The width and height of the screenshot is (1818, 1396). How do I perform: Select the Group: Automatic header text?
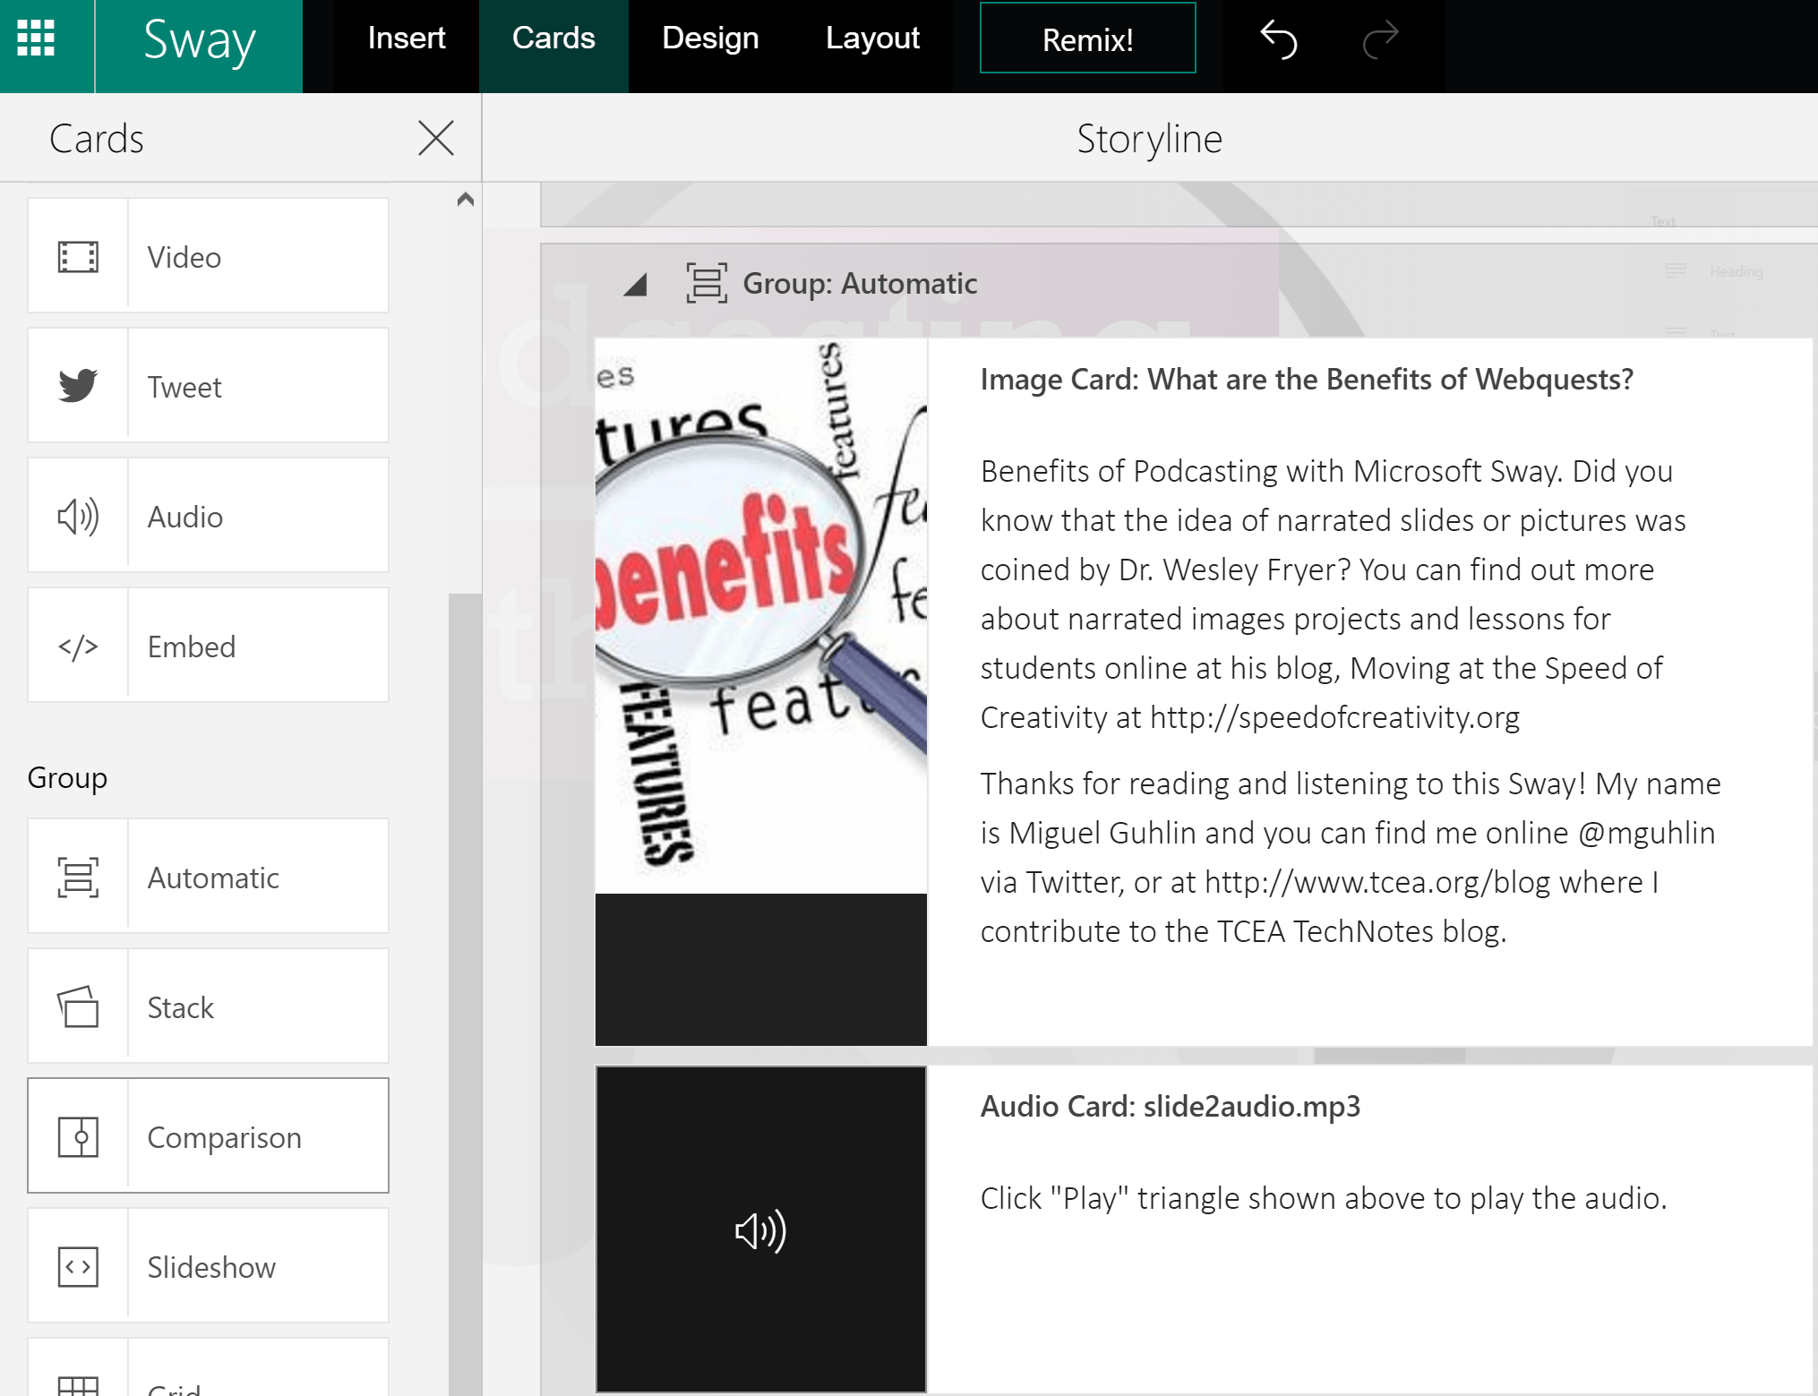[x=860, y=284]
